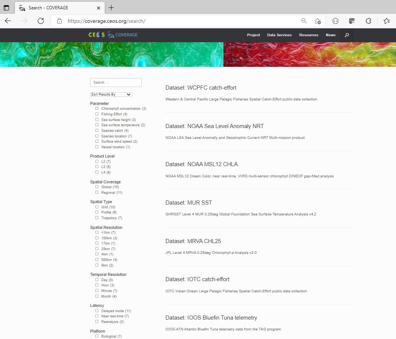Check Chlorophyll concentration filter

97,109
